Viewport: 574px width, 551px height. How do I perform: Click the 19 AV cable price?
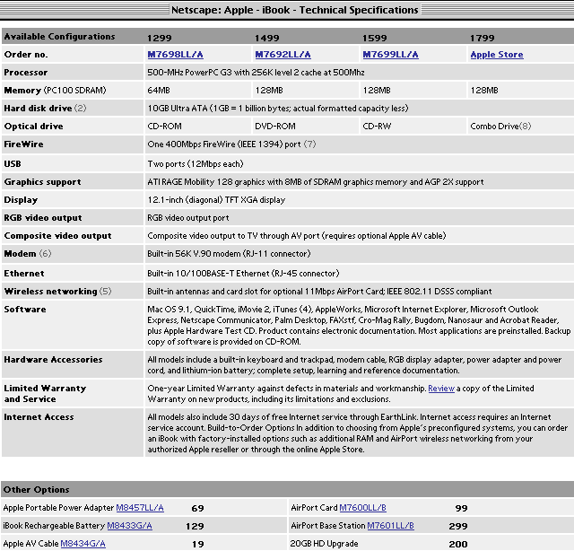pos(198,544)
